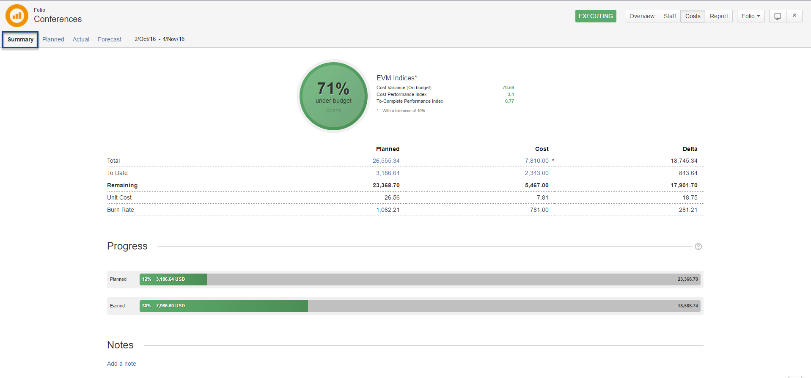Open the to-date planned value 3,186.64
Image resolution: width=811 pixels, height=378 pixels.
point(388,173)
